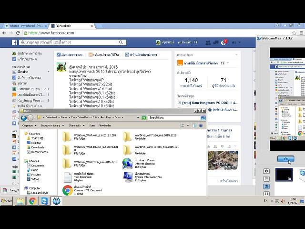Click WebcamMax snapshot camera button
The height and width of the screenshot is (229, 305).
pos(285,159)
